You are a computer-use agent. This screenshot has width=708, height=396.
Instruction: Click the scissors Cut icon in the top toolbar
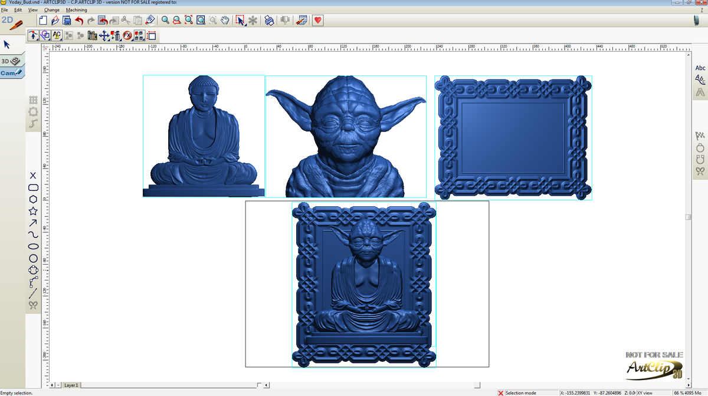[126, 20]
